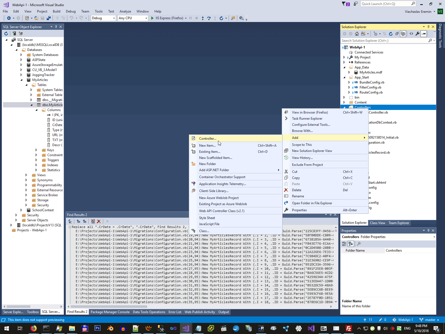
Task: Choose New Folder from the Add submenu
Action: (236, 164)
